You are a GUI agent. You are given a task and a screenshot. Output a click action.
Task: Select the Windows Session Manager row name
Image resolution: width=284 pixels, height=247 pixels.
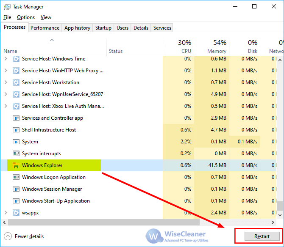52,189
